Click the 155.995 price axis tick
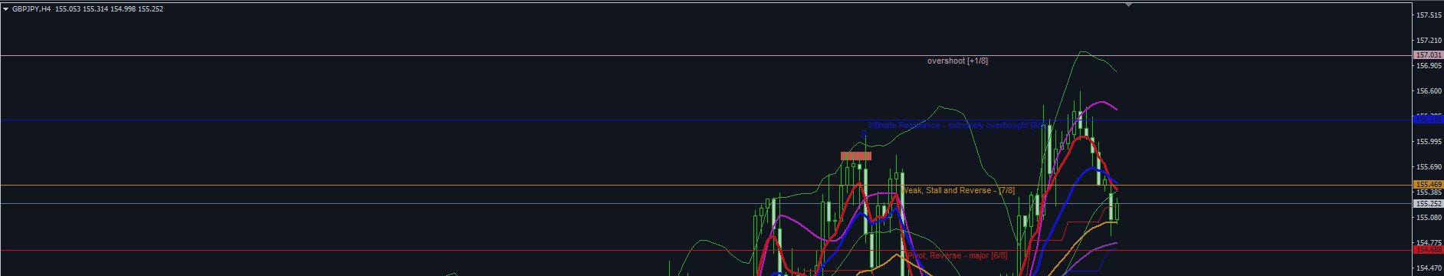 pos(1429,142)
